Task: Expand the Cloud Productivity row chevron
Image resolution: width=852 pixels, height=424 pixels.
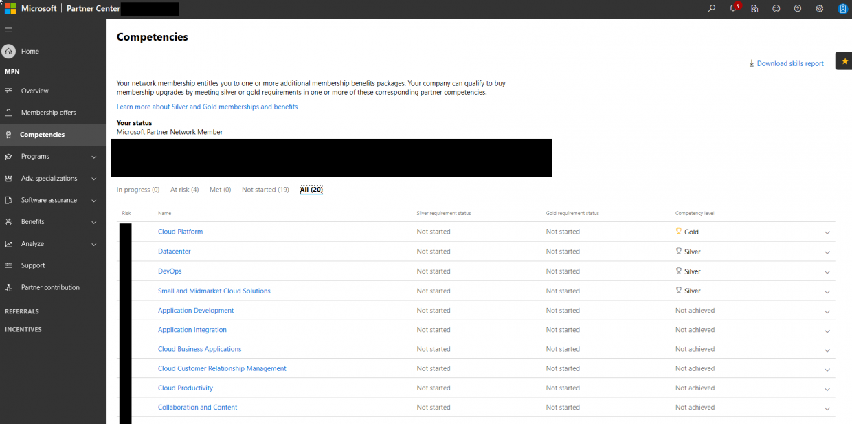Action: (x=827, y=389)
